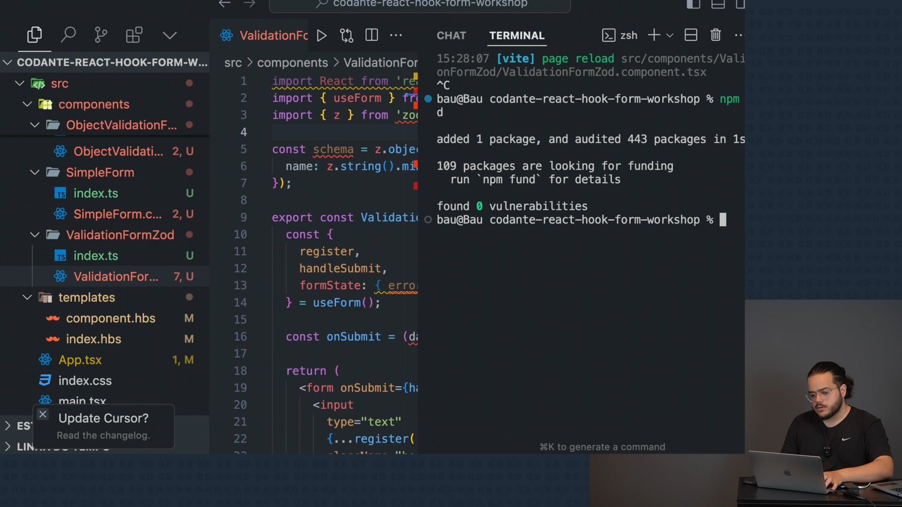Open the Source Control view
This screenshot has height=507, width=902.
point(101,35)
